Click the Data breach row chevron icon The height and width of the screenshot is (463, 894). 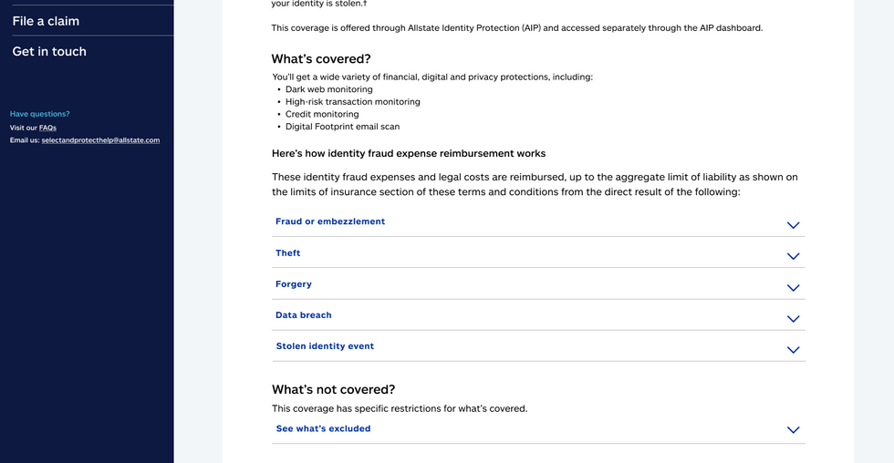point(793,319)
